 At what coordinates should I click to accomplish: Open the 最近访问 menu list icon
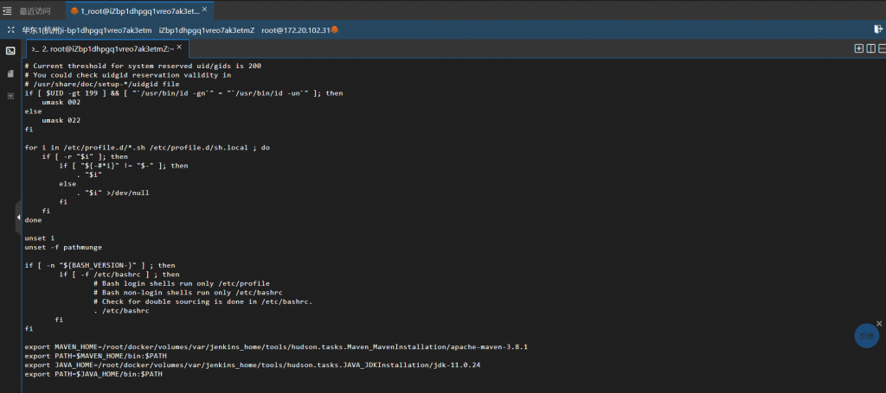7,10
